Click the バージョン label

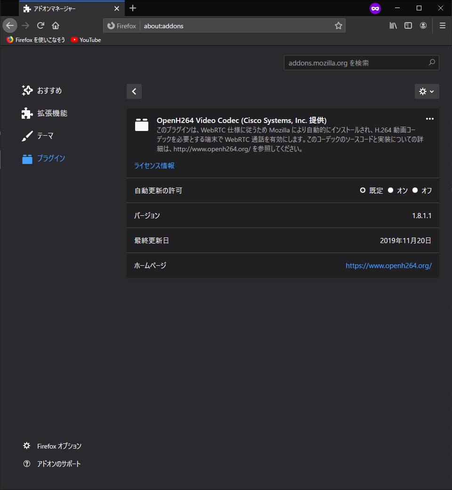coord(147,216)
